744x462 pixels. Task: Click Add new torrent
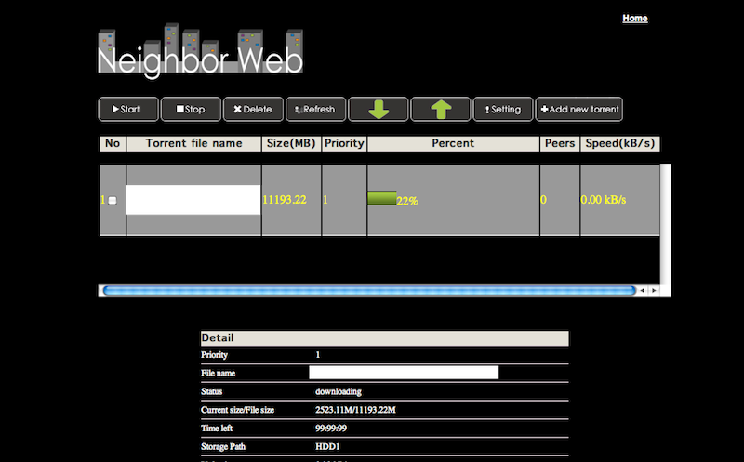click(x=579, y=109)
